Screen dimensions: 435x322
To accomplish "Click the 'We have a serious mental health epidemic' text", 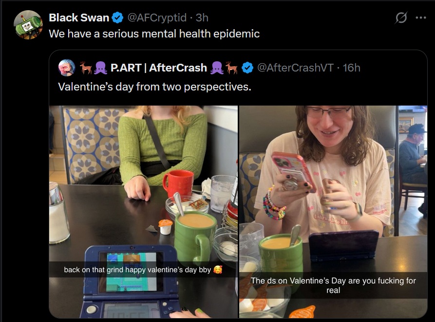I will click(154, 34).
